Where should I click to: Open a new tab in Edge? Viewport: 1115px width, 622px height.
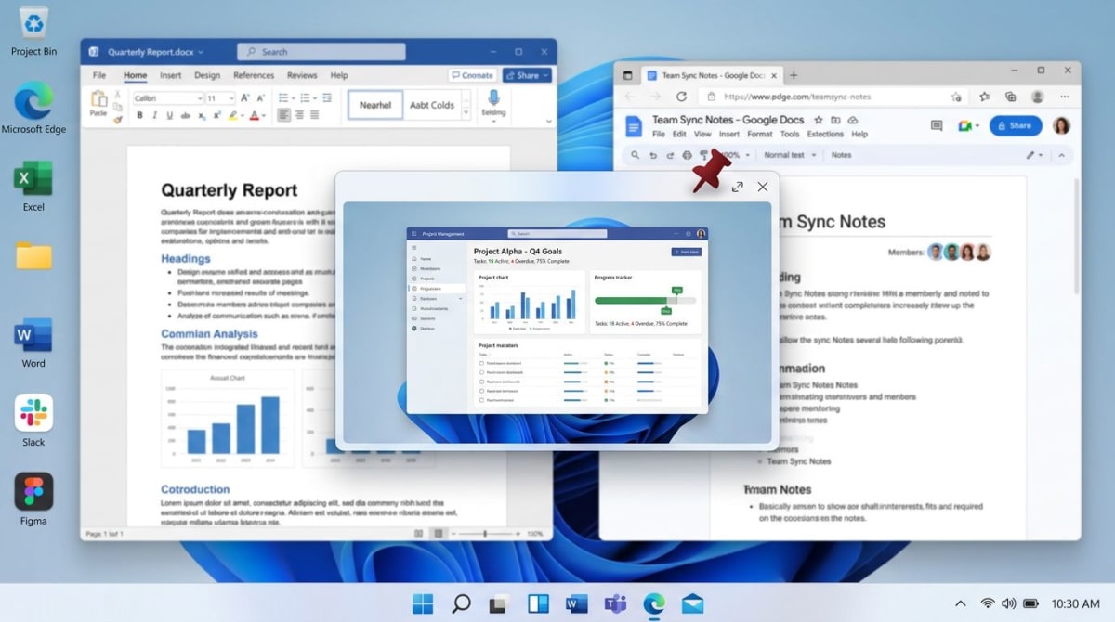(794, 75)
